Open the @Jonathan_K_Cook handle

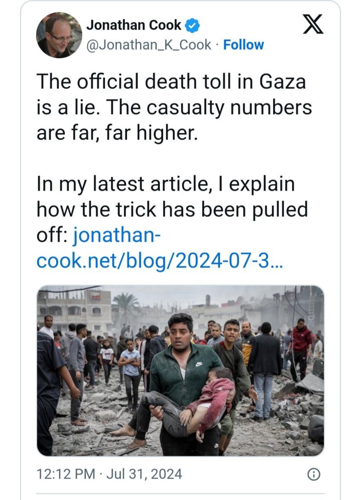tap(149, 45)
